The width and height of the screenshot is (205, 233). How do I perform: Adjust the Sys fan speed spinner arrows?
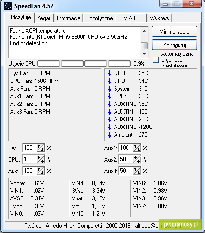point(41,148)
